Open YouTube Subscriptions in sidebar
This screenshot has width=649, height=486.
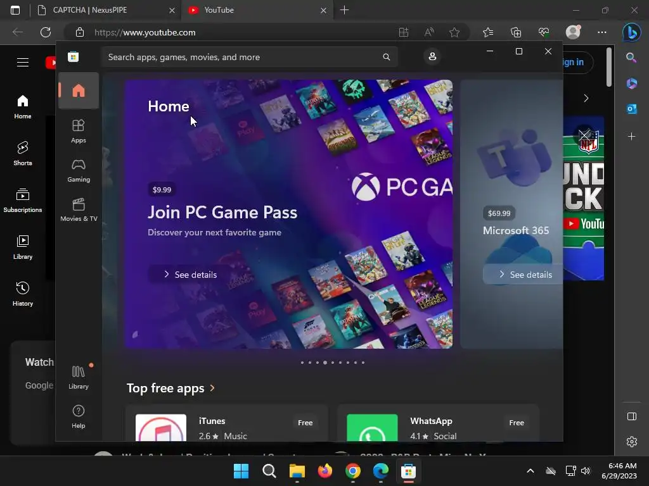23,200
